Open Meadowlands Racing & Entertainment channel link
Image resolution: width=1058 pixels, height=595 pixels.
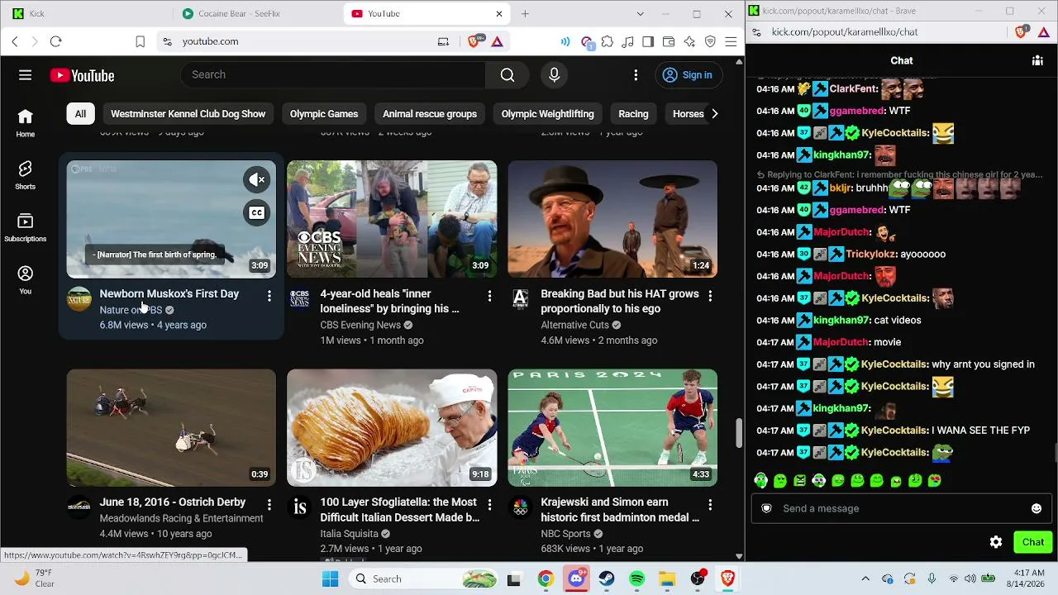(x=182, y=519)
